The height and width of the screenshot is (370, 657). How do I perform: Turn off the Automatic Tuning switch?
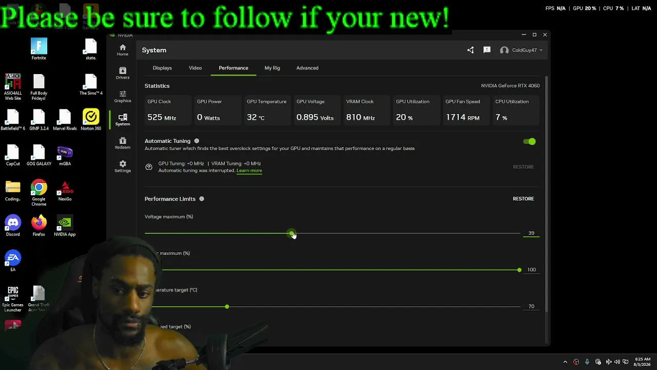coord(529,141)
